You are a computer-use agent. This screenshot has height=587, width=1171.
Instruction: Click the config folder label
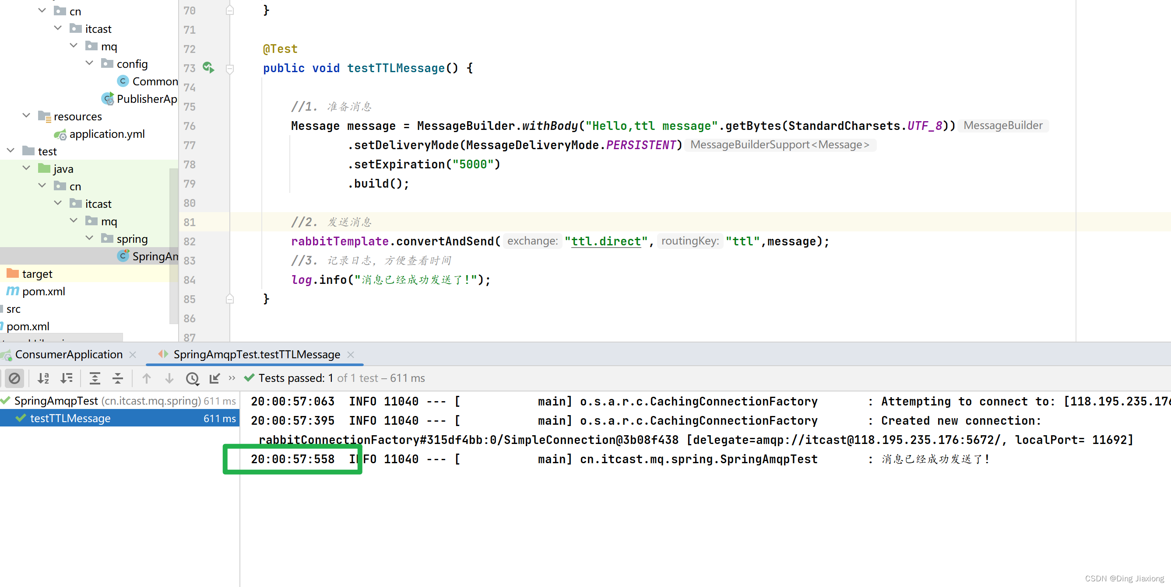132,64
